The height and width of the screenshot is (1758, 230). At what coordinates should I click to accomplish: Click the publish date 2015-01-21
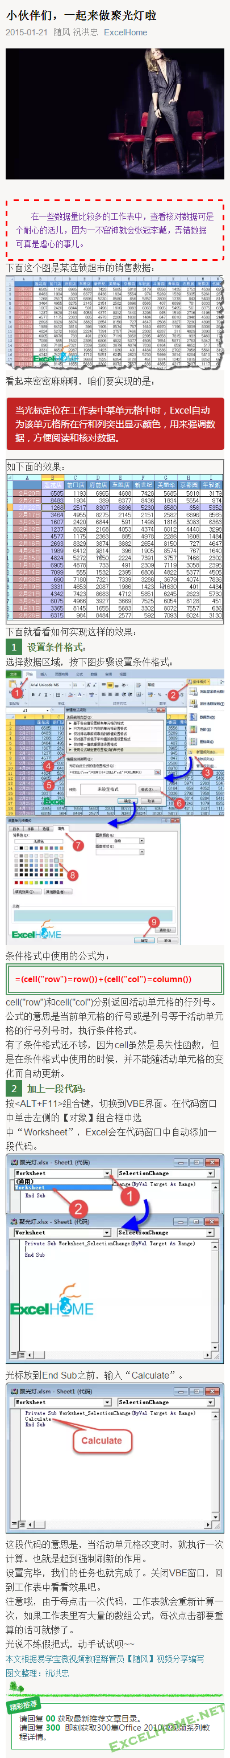click(27, 32)
